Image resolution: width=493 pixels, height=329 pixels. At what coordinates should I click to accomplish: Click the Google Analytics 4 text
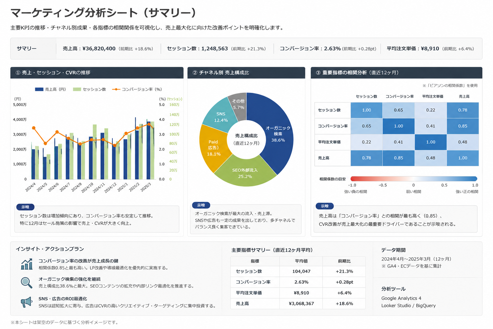(x=401, y=298)
